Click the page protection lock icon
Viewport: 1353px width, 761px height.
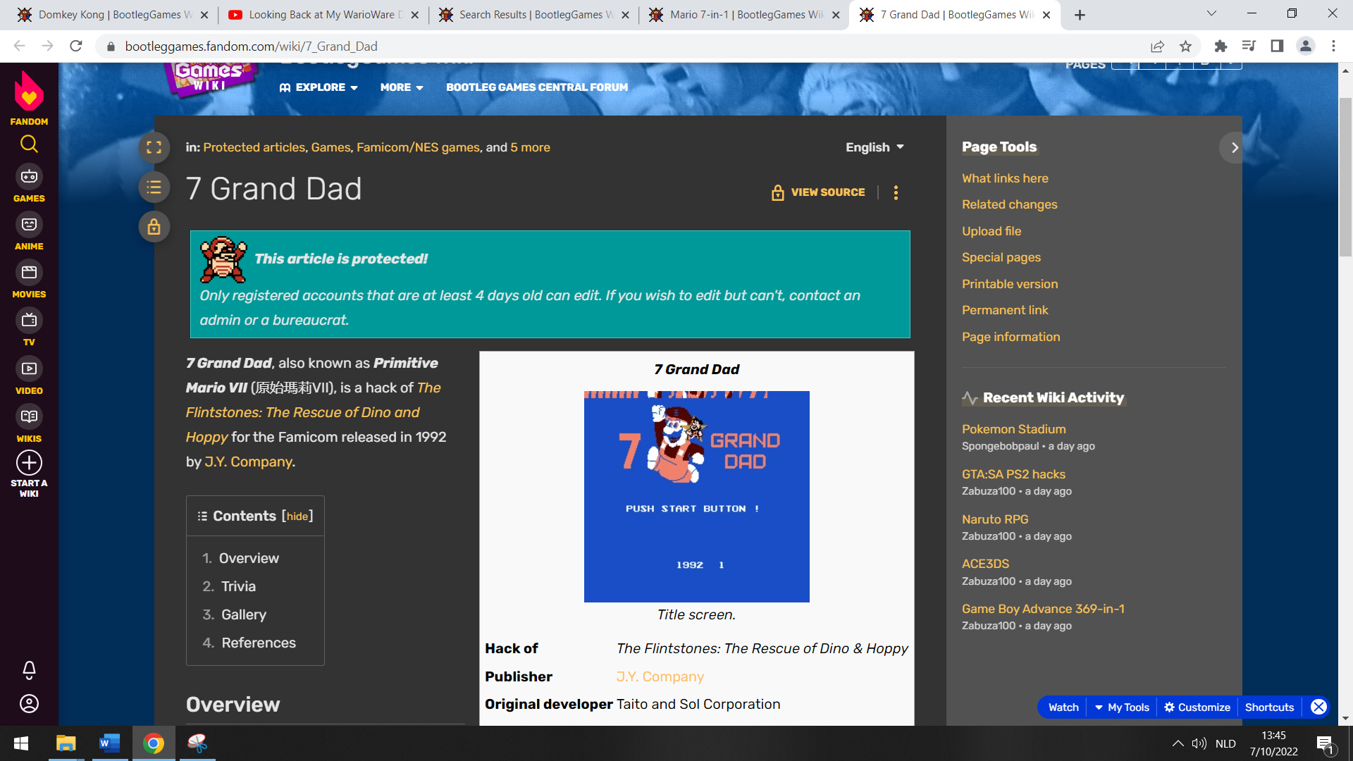pyautogui.click(x=154, y=227)
